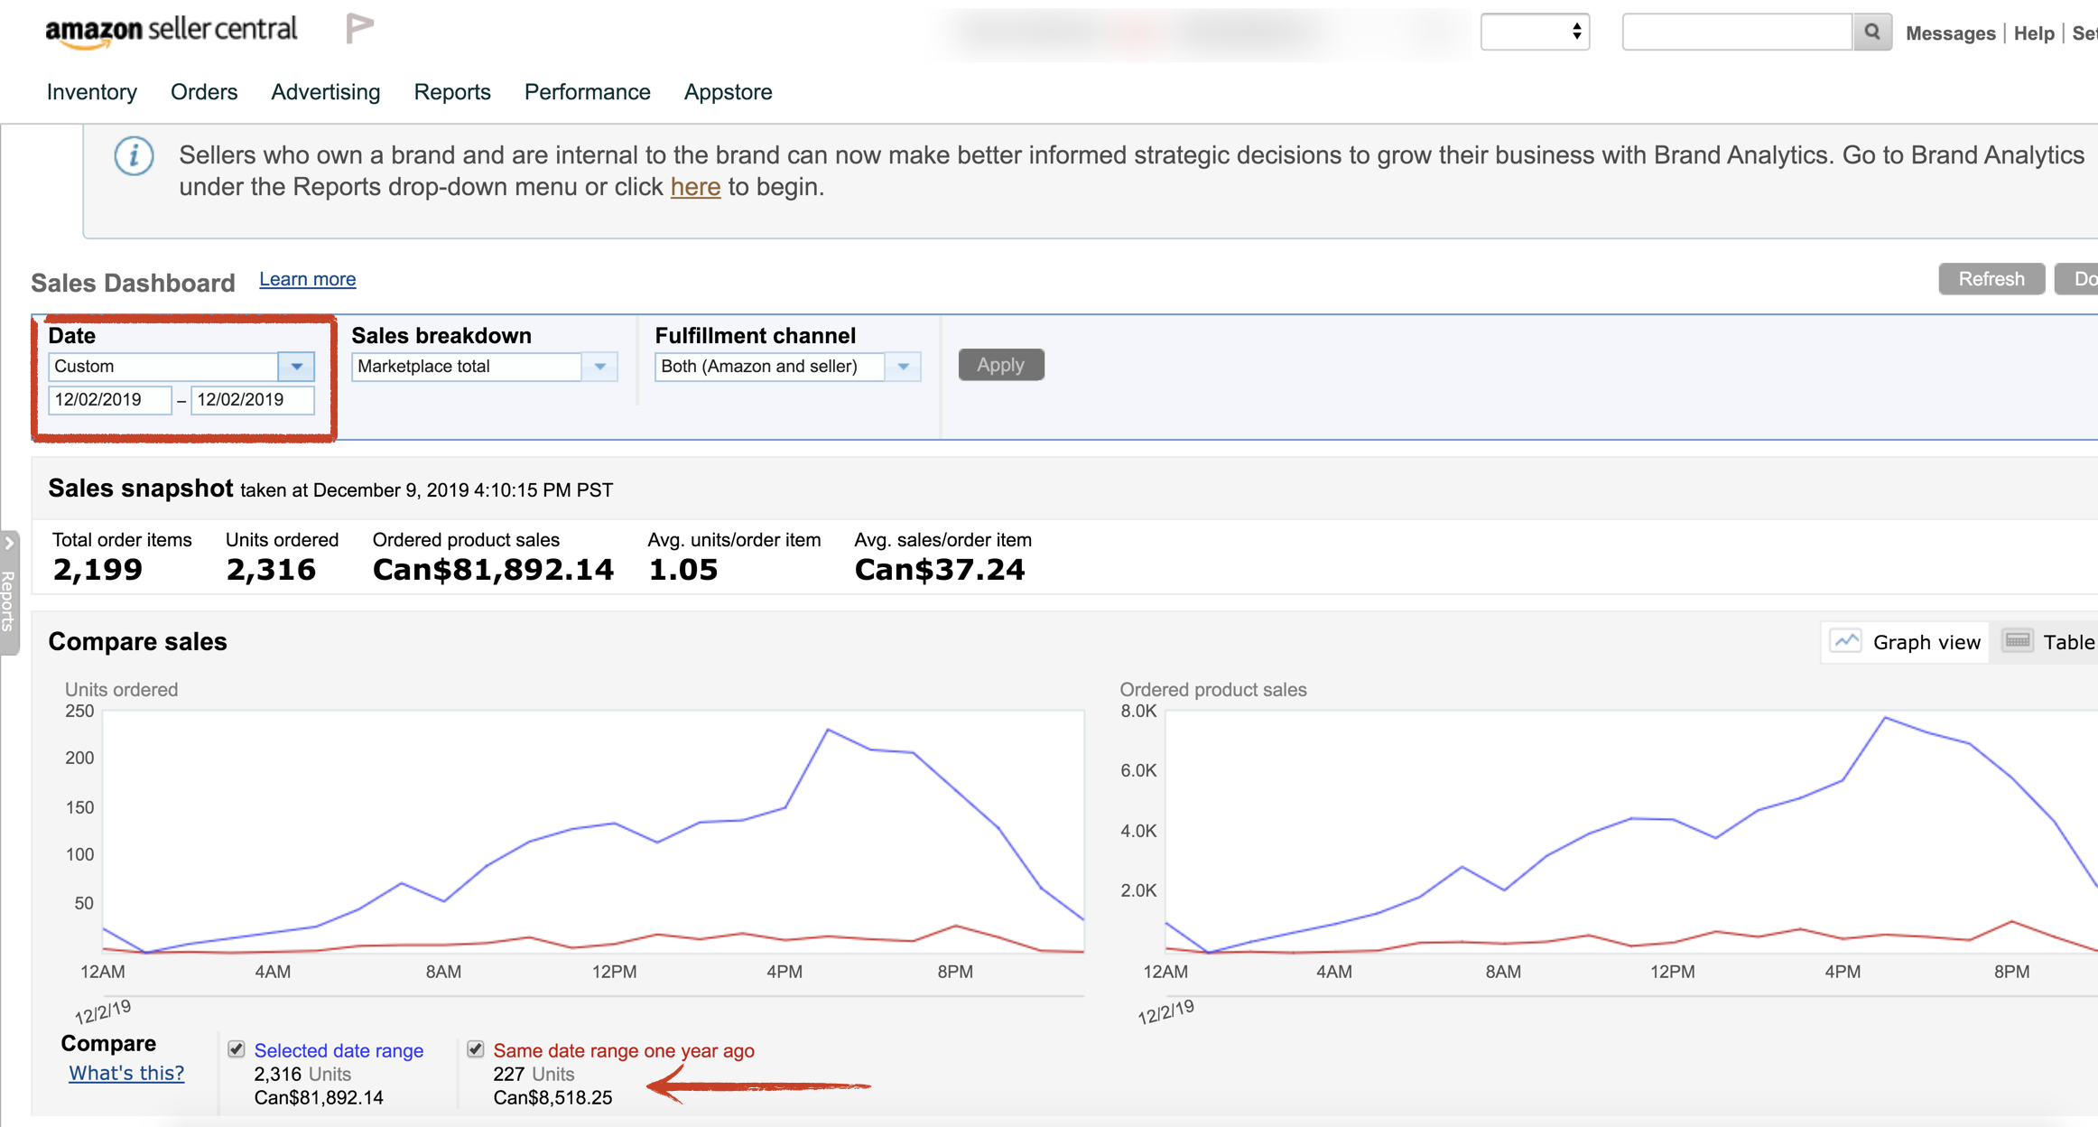Image resolution: width=2098 pixels, height=1127 pixels.
Task: Click the Apply button
Action: click(1001, 365)
